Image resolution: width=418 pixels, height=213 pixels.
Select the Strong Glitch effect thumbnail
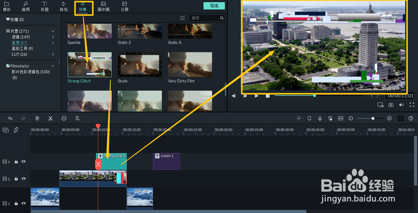coord(89,64)
